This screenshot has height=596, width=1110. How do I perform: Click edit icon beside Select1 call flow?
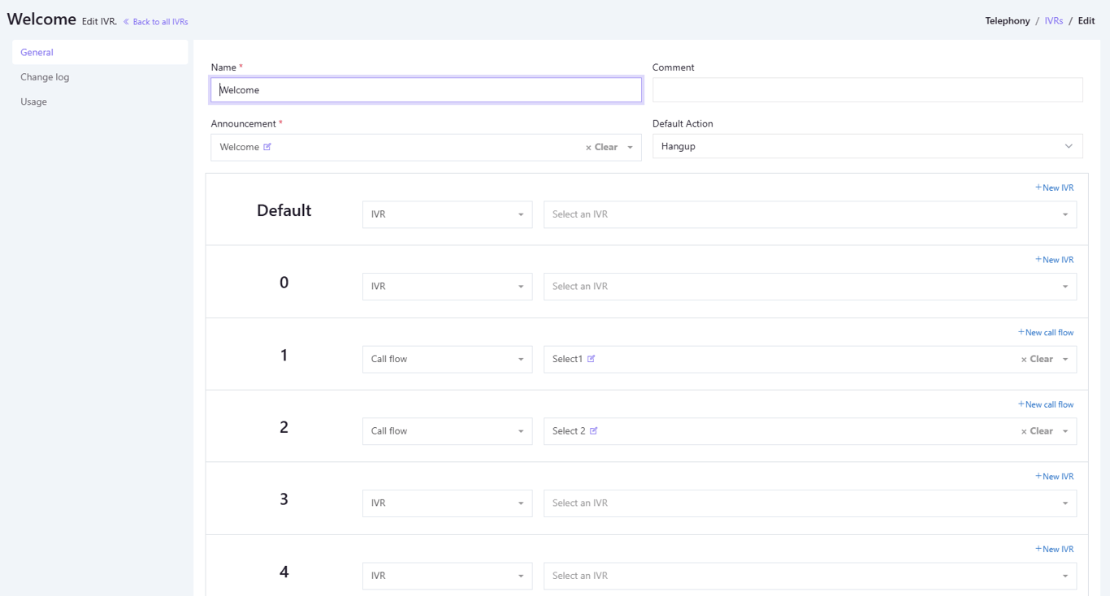pos(592,359)
